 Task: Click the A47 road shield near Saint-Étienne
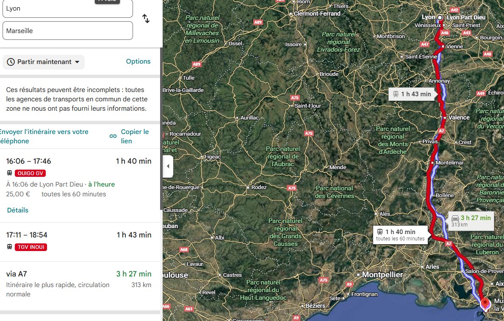click(425, 44)
